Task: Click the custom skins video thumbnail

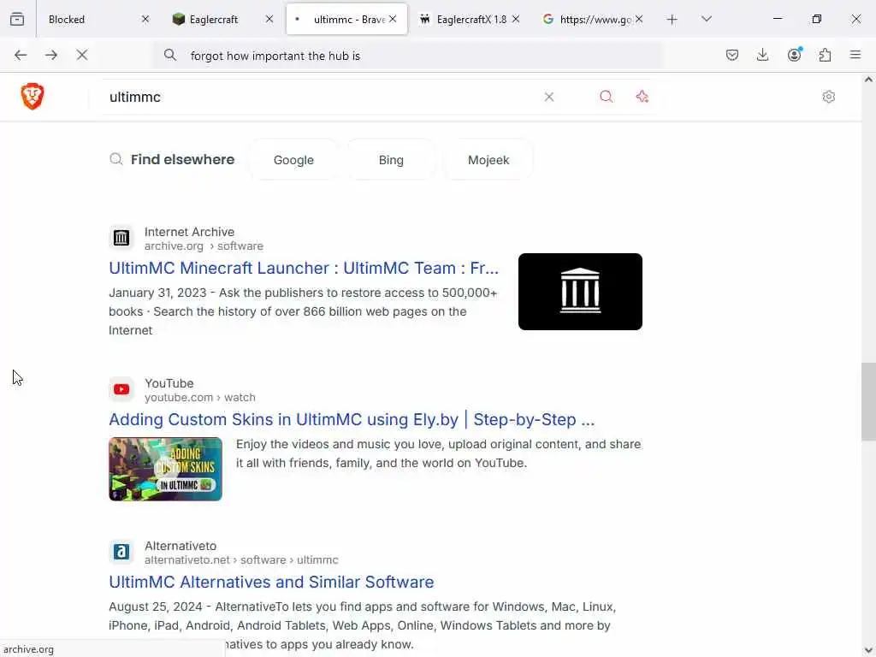Action: [x=165, y=469]
